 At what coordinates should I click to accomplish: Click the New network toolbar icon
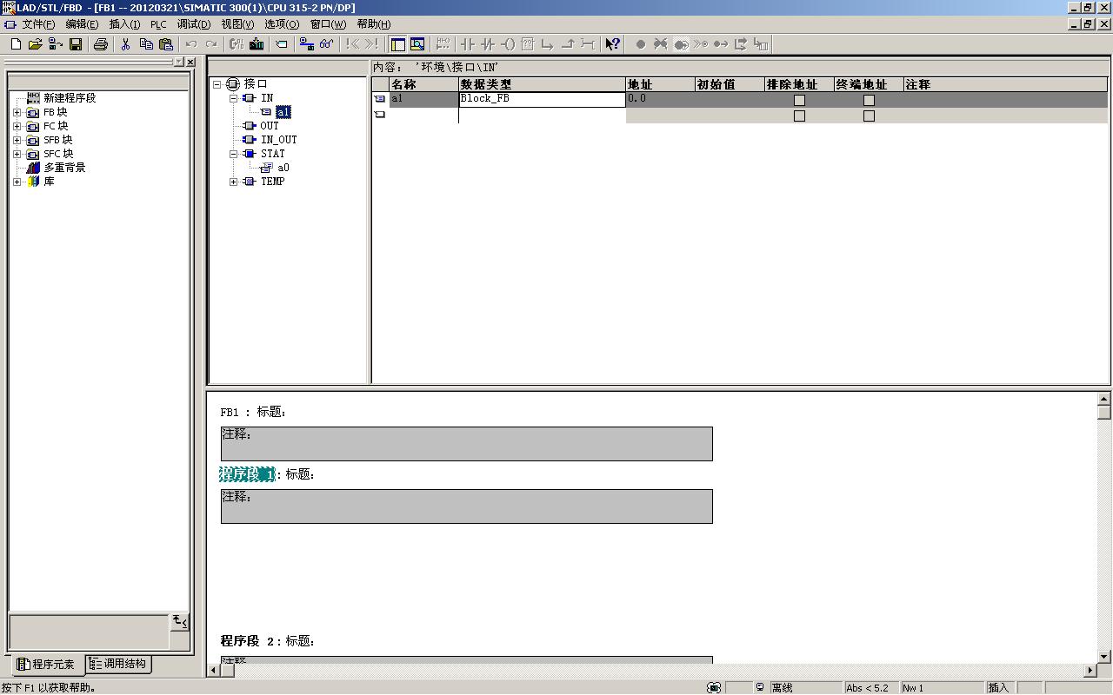[443, 44]
